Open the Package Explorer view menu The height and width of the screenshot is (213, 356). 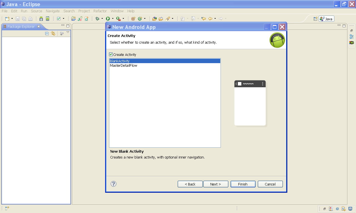67,32
